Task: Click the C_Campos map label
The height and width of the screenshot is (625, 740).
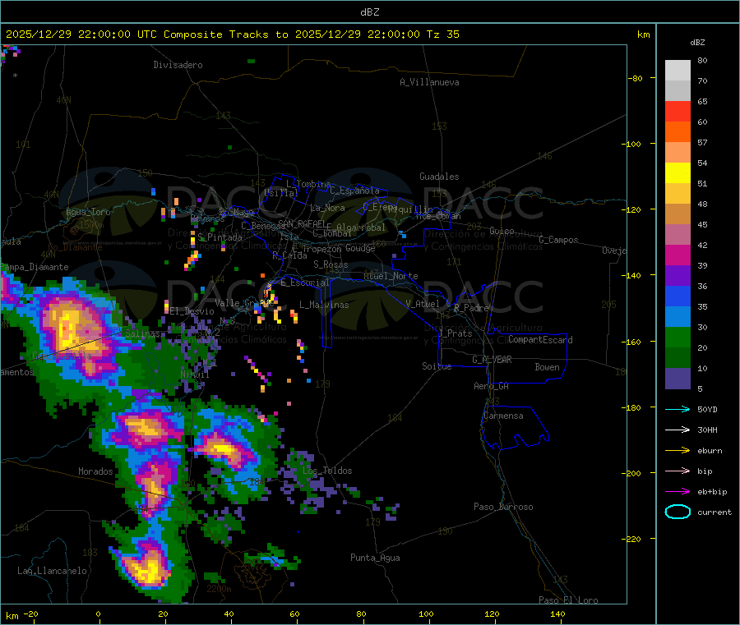Action: click(x=559, y=240)
